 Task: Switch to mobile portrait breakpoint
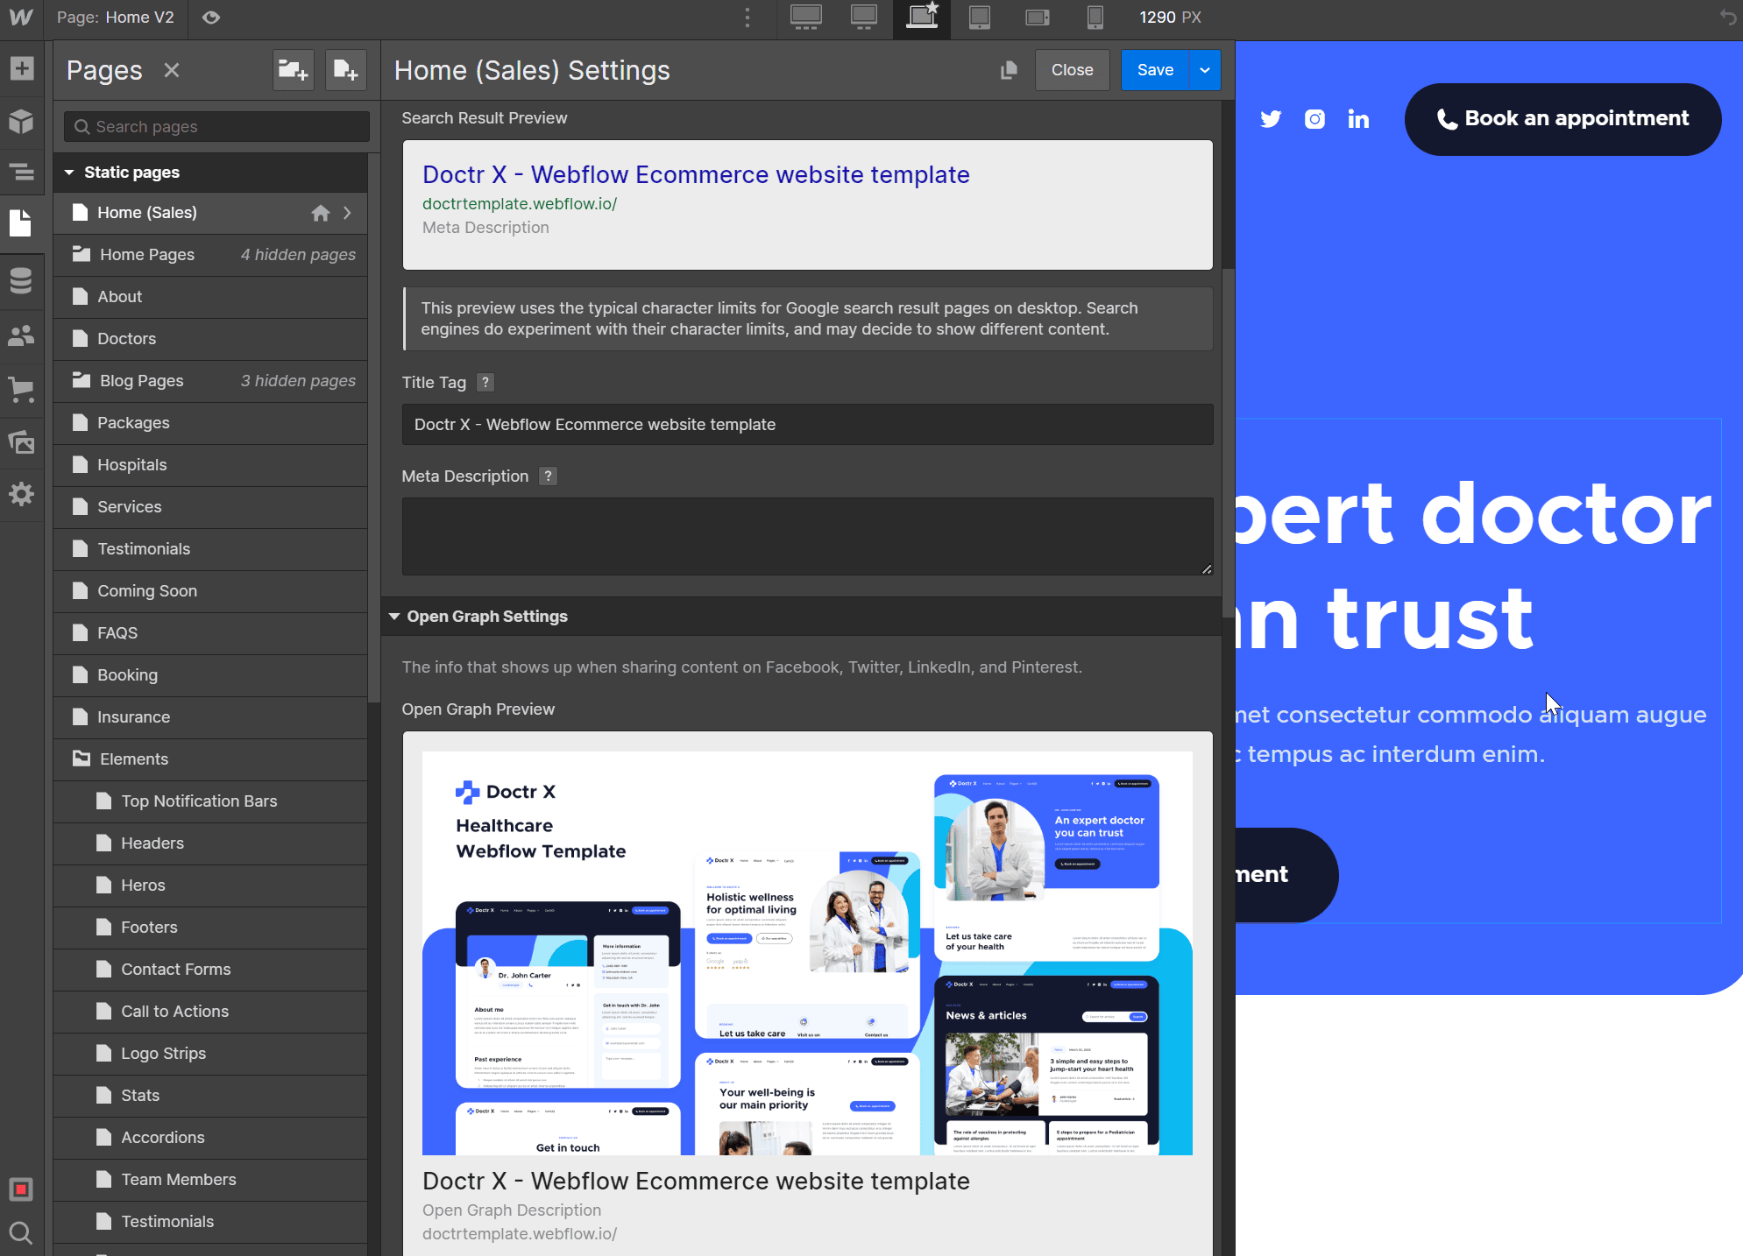pos(1095,18)
